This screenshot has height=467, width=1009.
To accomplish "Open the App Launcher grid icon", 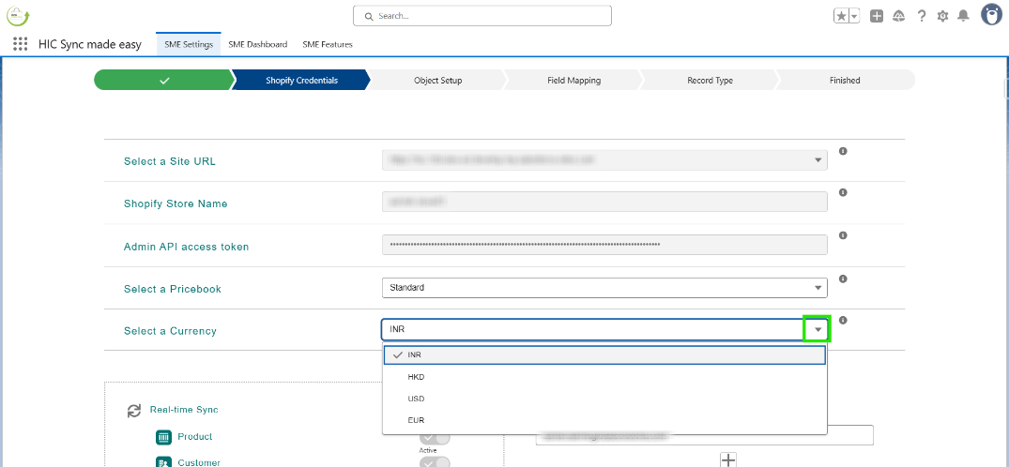I will [20, 44].
